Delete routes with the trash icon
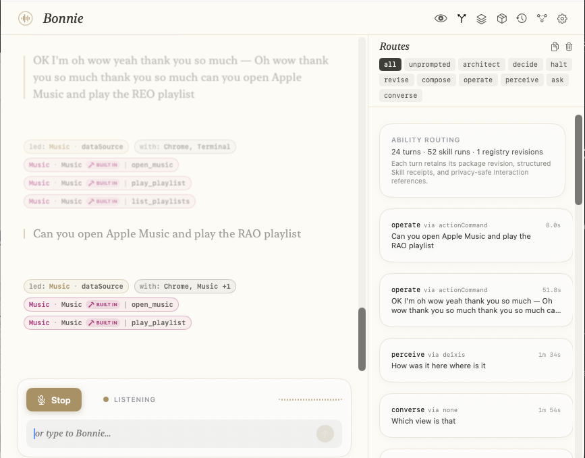585x458 pixels. [569, 47]
